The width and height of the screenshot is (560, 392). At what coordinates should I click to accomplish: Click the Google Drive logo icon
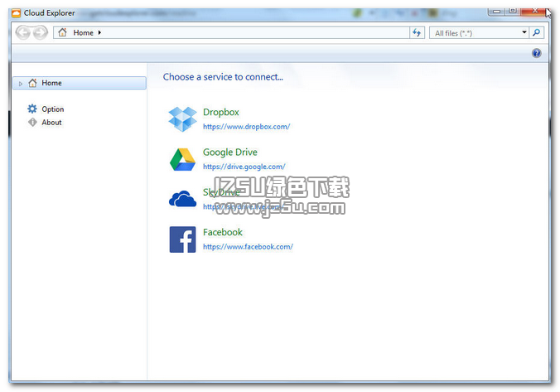(x=182, y=159)
